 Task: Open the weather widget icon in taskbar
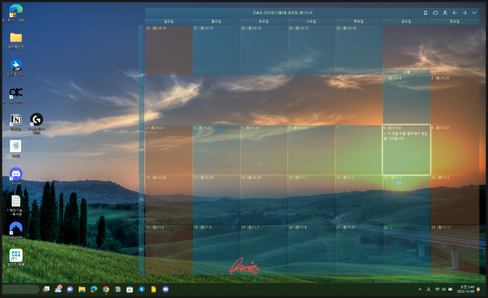58,289
